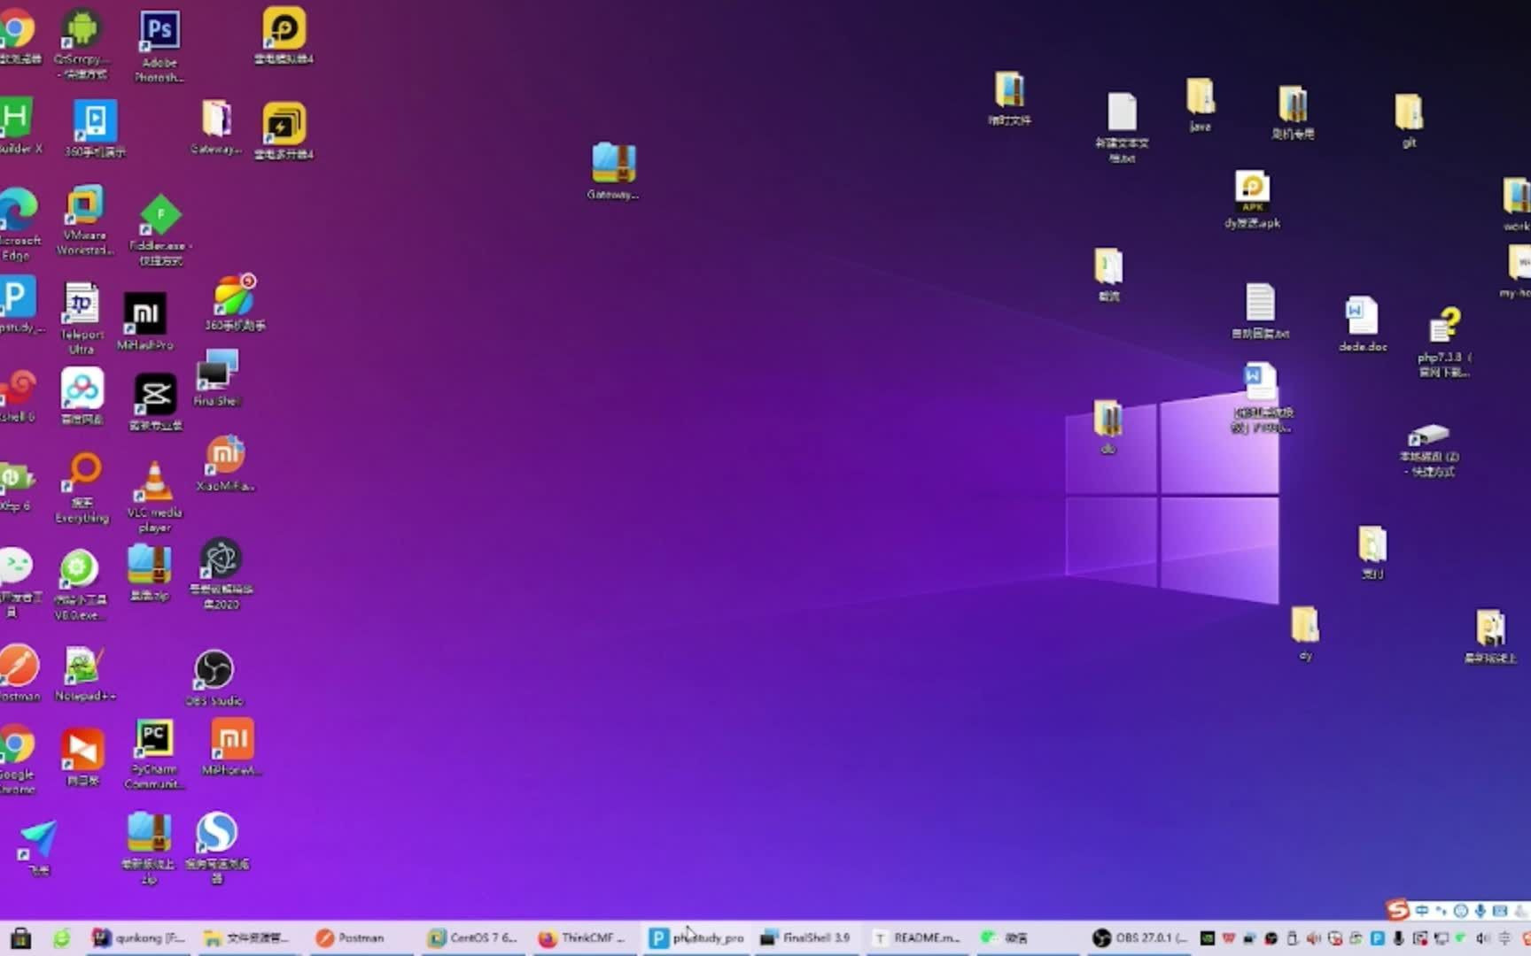Viewport: 1531px width, 956px height.
Task: Launch OBS Studio from the desktop
Action: click(214, 678)
